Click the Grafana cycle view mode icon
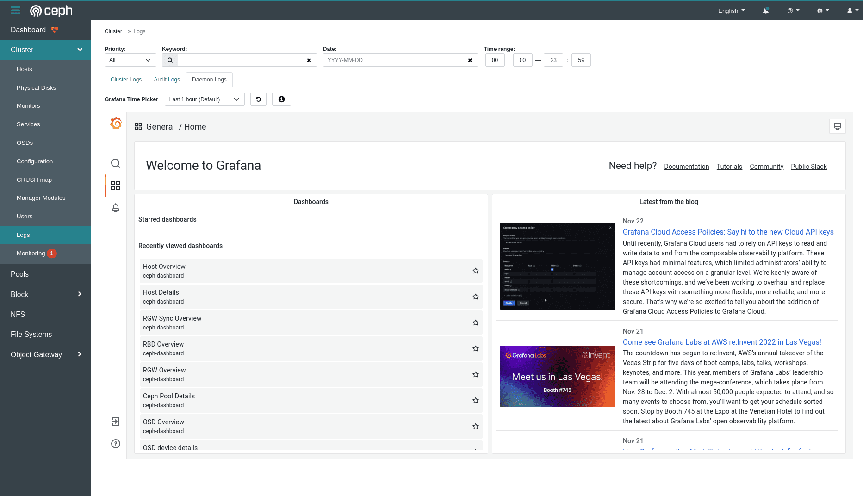863x496 pixels. tap(837, 126)
